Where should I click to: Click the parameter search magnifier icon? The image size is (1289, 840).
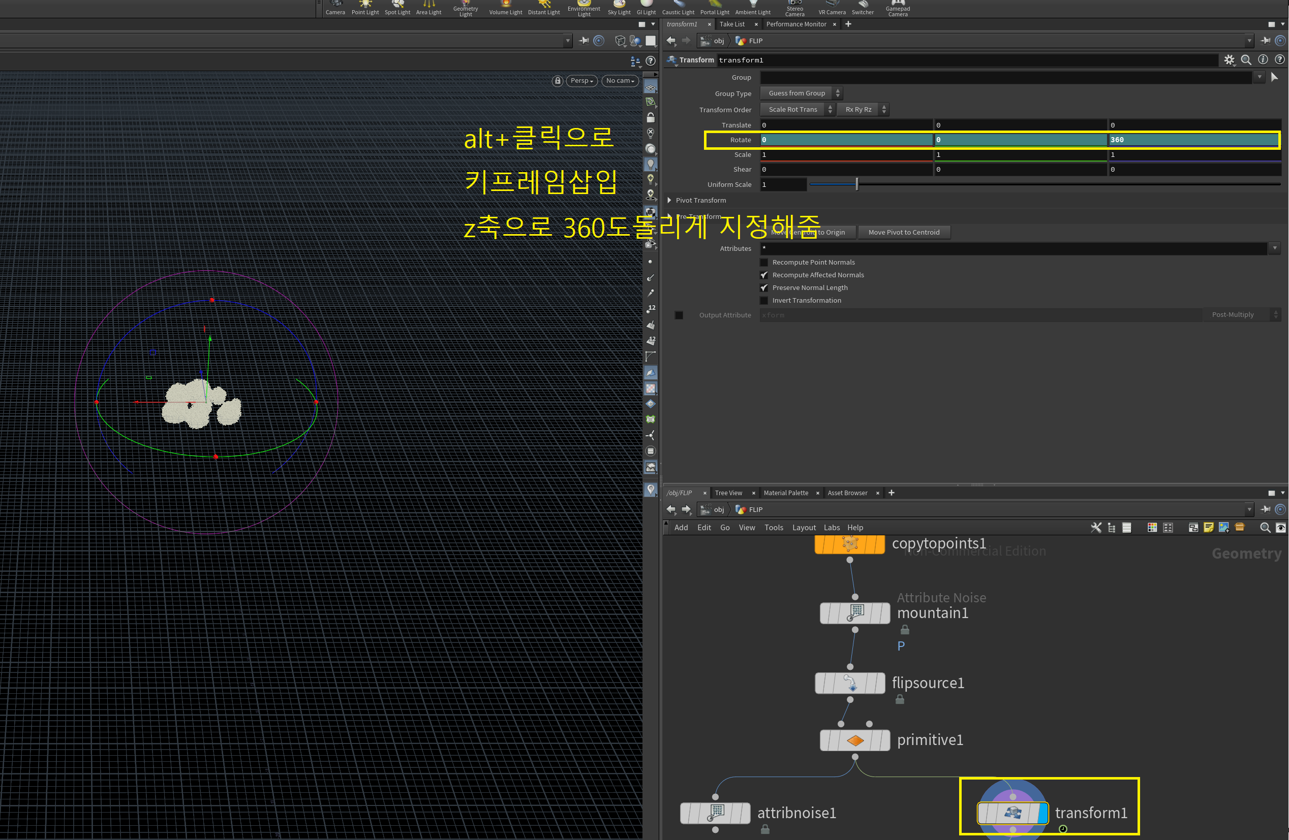point(1246,60)
